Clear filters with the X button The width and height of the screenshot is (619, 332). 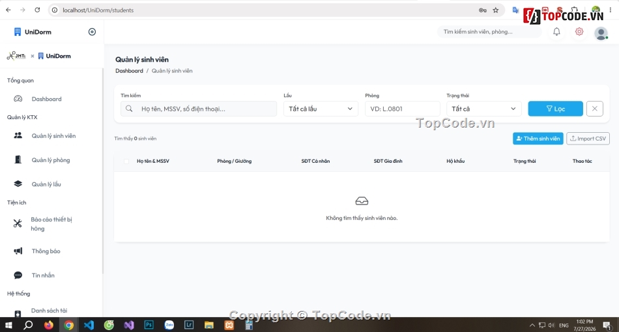(594, 109)
